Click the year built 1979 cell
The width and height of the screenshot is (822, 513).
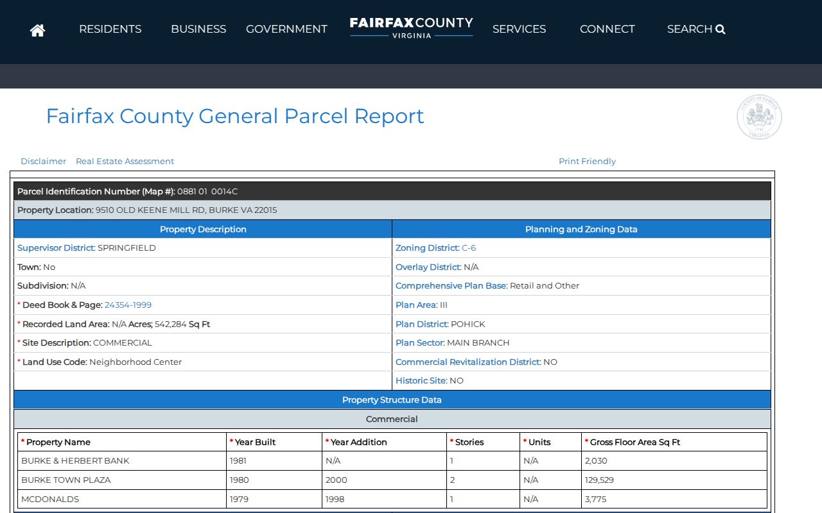pyautogui.click(x=274, y=499)
